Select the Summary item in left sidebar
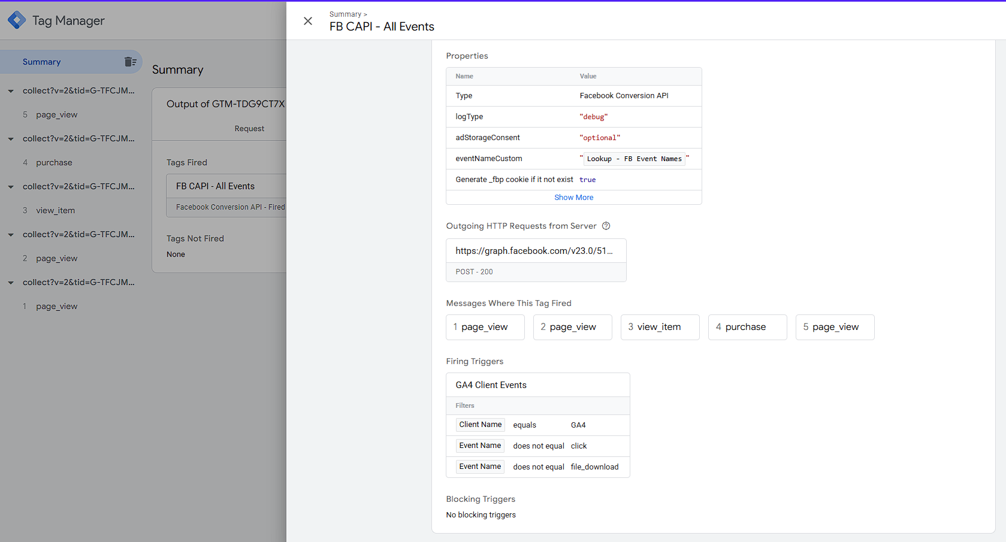 click(42, 62)
